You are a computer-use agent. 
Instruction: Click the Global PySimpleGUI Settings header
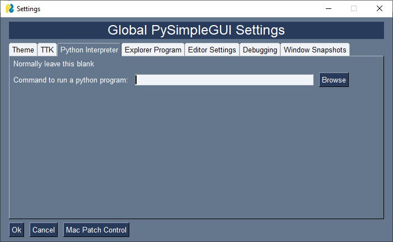pyautogui.click(x=196, y=30)
